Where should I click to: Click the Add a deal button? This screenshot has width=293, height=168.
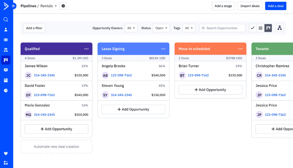[275, 6]
